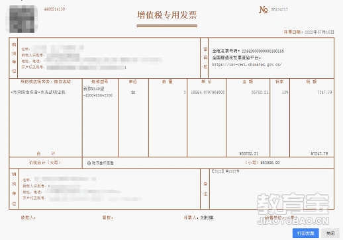The height and width of the screenshot is (240, 343).
Task: Select the invoice code 4400214130
Action: click(54, 9)
